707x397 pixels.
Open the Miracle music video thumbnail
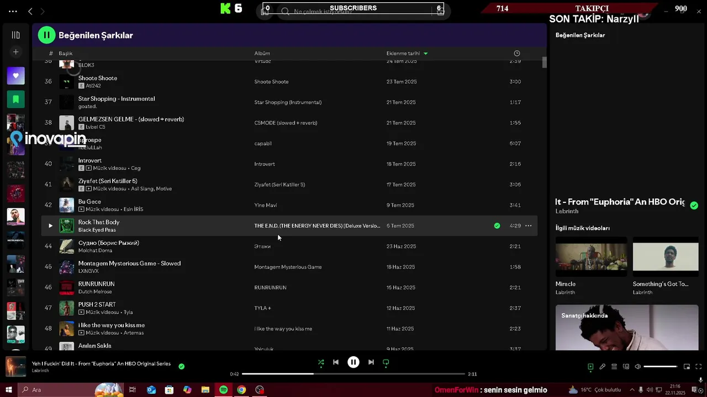(x=591, y=257)
